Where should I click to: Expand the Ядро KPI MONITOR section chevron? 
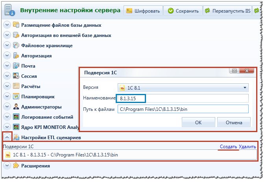tap(7, 127)
